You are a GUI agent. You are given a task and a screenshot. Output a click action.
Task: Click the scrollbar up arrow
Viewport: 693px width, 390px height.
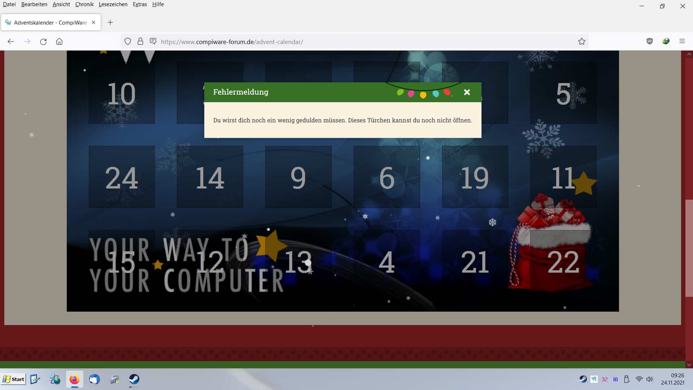pyautogui.click(x=689, y=55)
